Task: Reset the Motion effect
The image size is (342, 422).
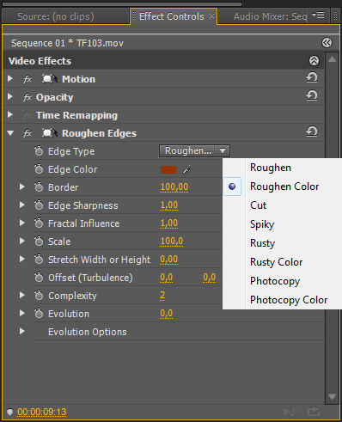Action: (312, 77)
